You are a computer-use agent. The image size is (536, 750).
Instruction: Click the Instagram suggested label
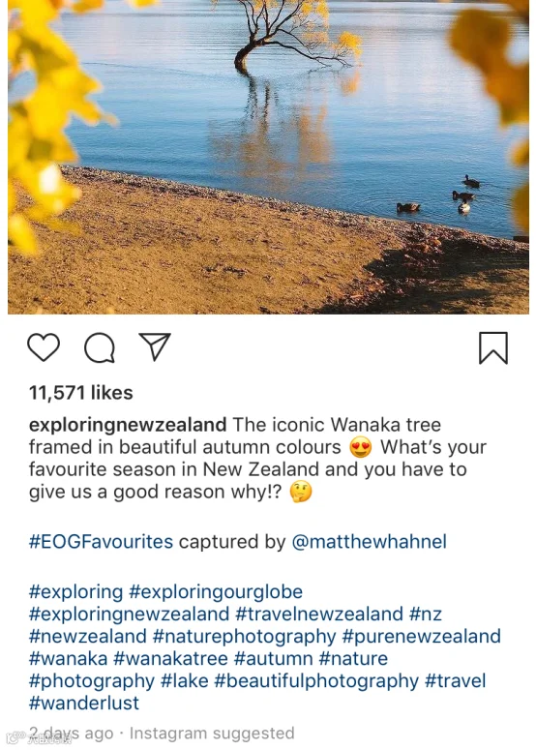(212, 734)
